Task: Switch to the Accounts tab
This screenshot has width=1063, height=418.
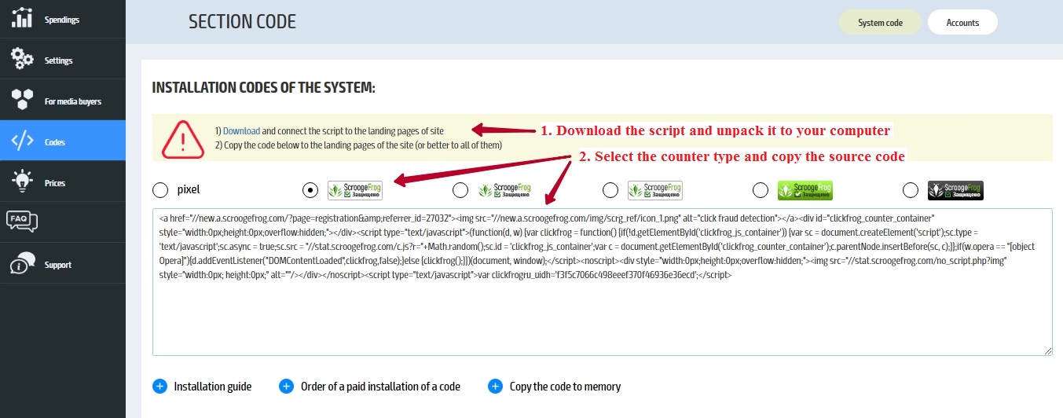Action: click(962, 23)
